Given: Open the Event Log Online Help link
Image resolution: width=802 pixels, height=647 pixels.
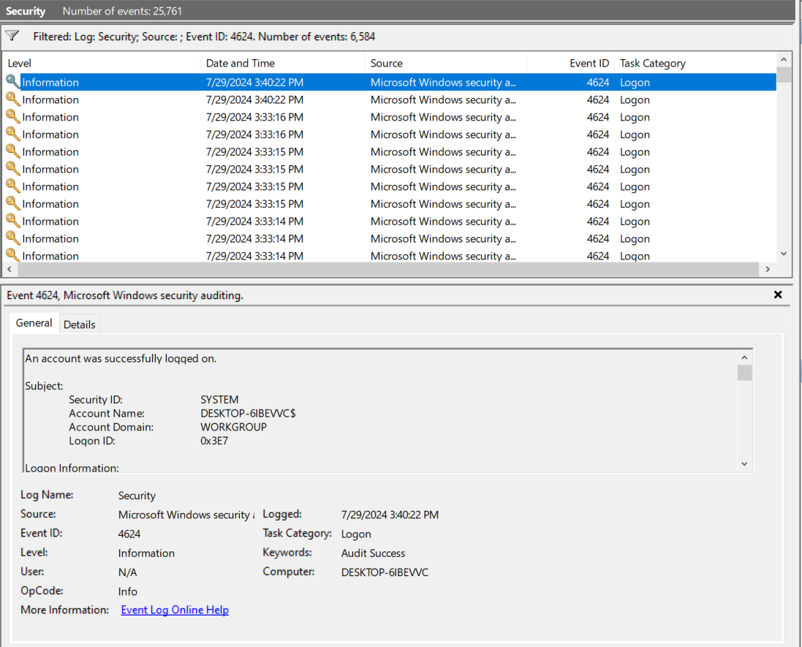Looking at the screenshot, I should pyautogui.click(x=175, y=610).
